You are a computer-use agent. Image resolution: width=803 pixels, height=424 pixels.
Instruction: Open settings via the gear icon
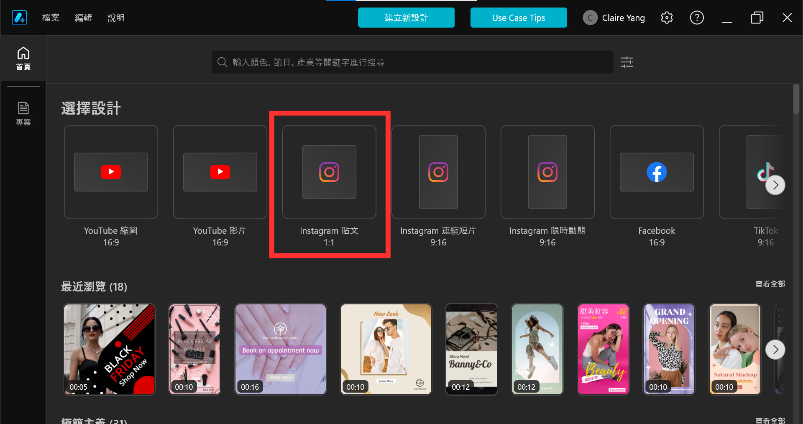coord(667,18)
